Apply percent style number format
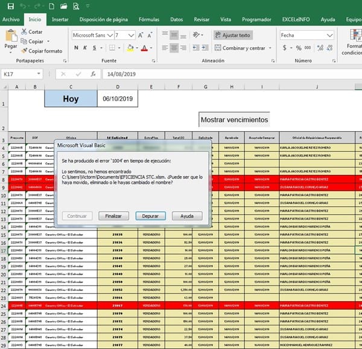This screenshot has width=362, height=349. tap(299, 48)
